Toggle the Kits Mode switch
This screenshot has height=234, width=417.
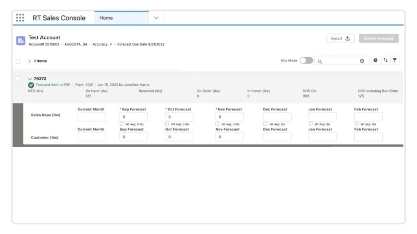pos(306,60)
